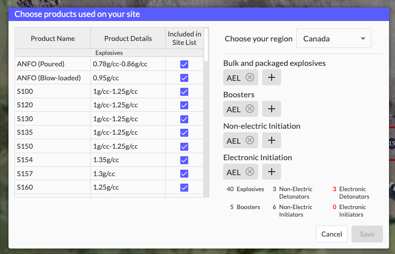Toggle the S100 included checkbox
The image size is (395, 254).
point(184,91)
